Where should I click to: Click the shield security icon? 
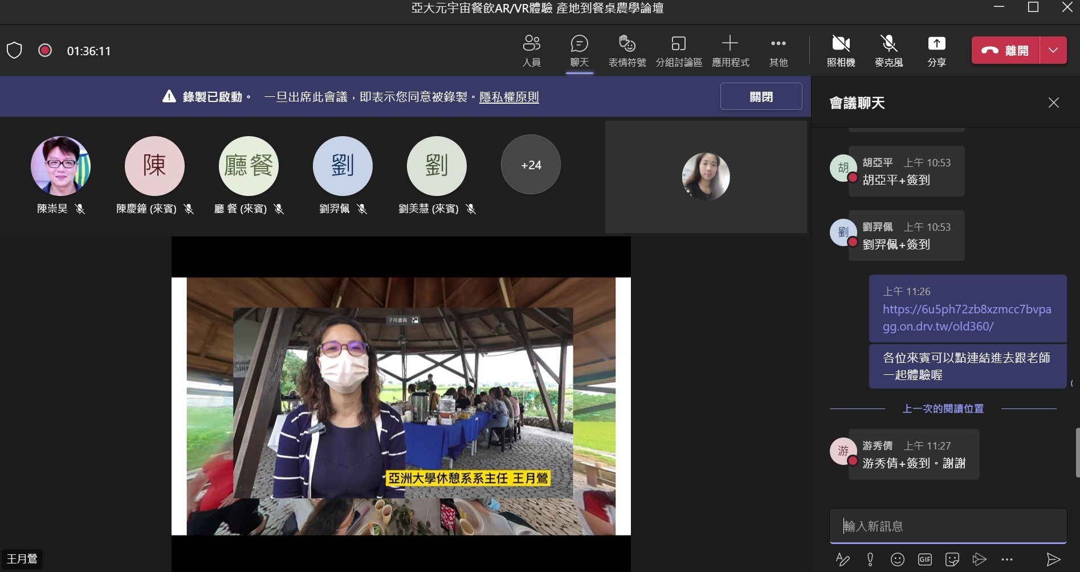click(14, 50)
